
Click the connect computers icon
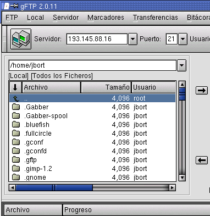pyautogui.click(x=21, y=39)
